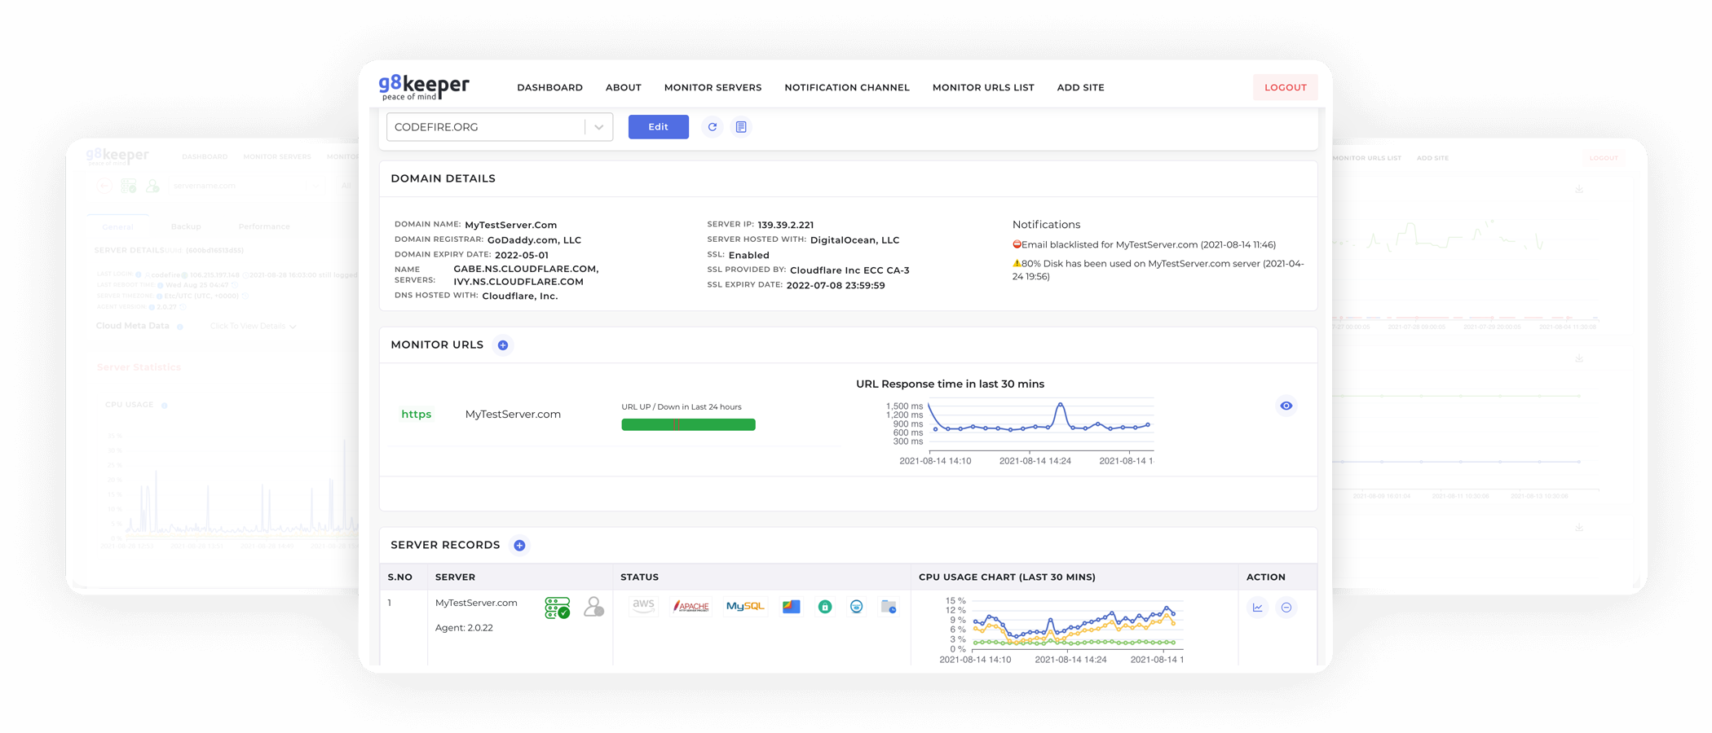Click the green lock SSL status icon

click(825, 607)
